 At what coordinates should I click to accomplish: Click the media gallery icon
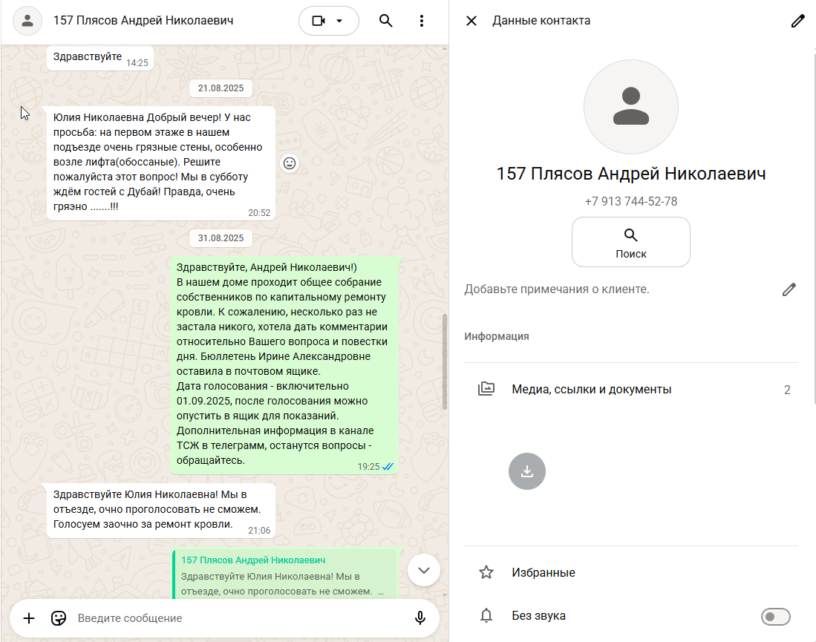click(x=486, y=389)
